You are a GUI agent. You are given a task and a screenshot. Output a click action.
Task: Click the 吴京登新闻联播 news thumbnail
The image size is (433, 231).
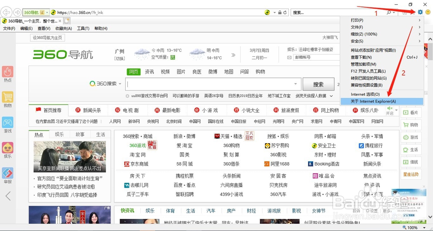coord(70,157)
